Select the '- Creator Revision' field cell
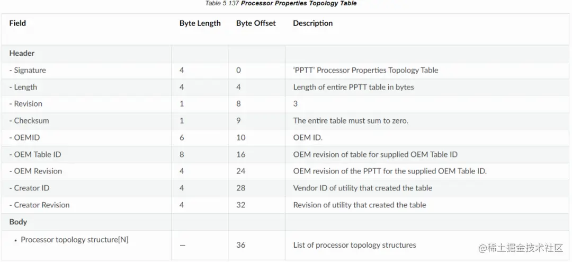Viewport: 572px width, 262px height. (39, 205)
